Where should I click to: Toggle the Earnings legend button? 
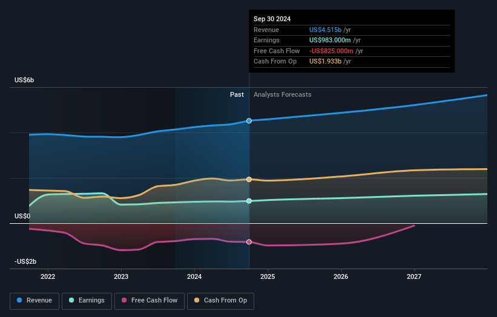[x=87, y=301]
